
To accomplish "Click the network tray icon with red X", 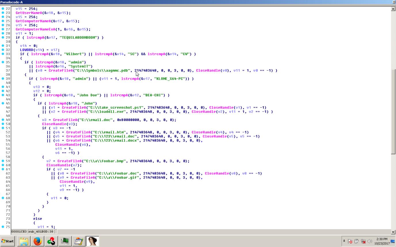I will pos(364,241).
